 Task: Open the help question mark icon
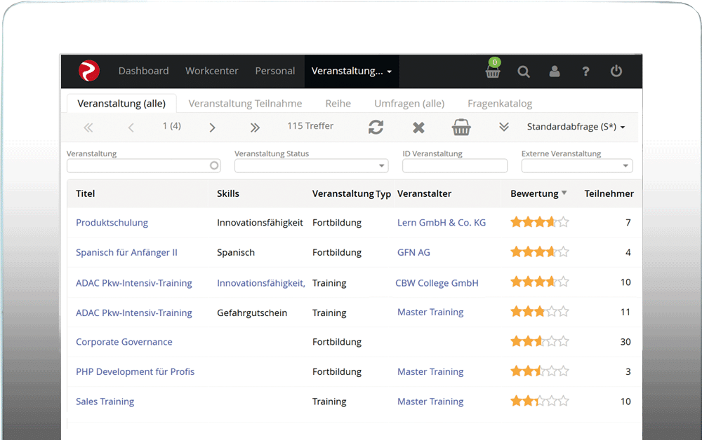click(x=585, y=71)
